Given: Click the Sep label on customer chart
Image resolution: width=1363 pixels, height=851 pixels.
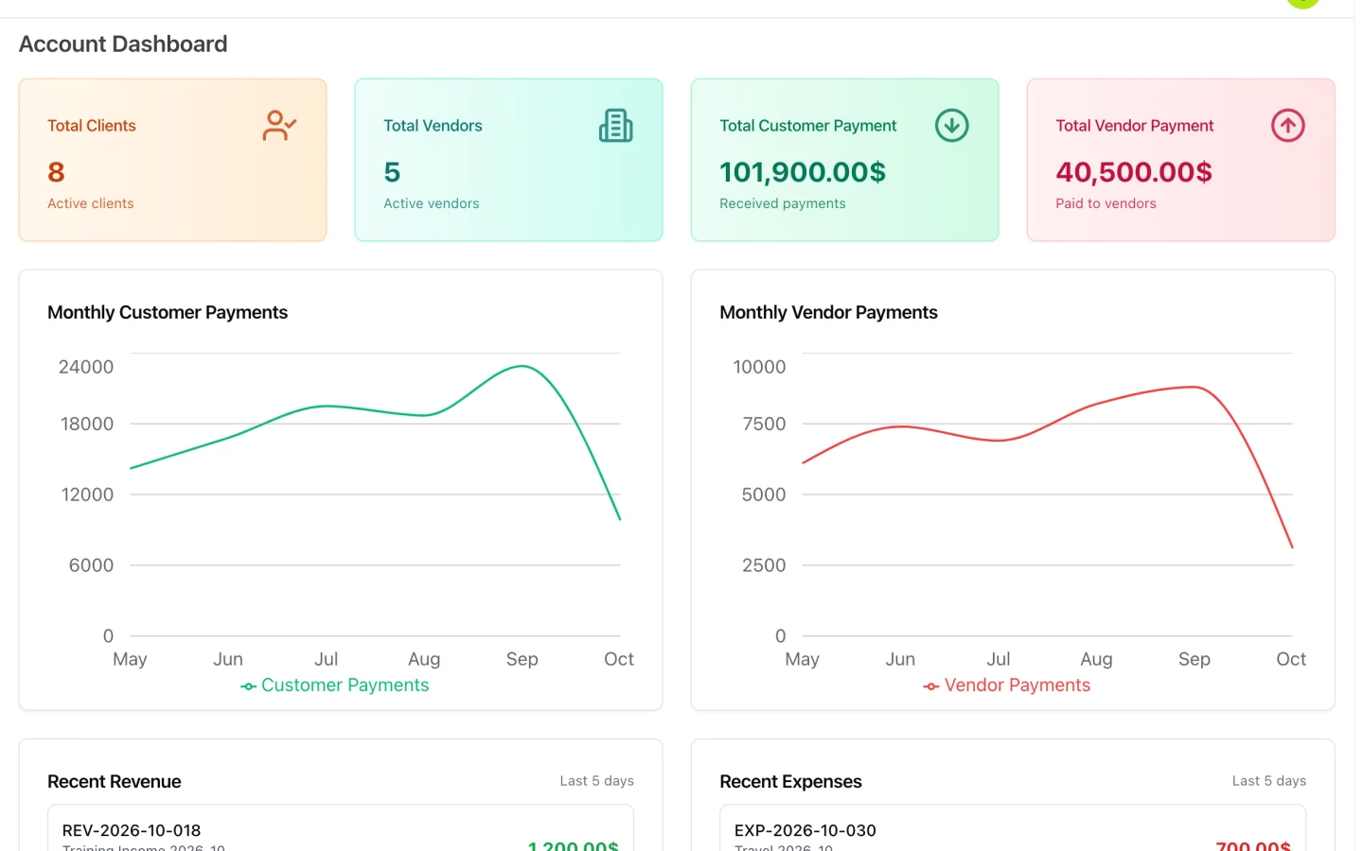Looking at the screenshot, I should pyautogui.click(x=522, y=659).
